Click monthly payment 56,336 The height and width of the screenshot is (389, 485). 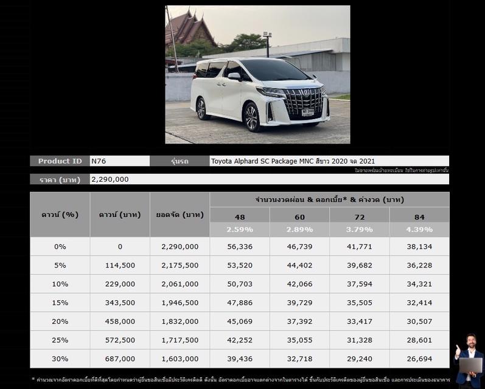point(240,247)
